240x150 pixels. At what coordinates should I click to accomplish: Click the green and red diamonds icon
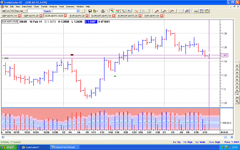[136, 11]
